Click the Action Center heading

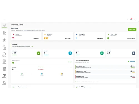15,28
